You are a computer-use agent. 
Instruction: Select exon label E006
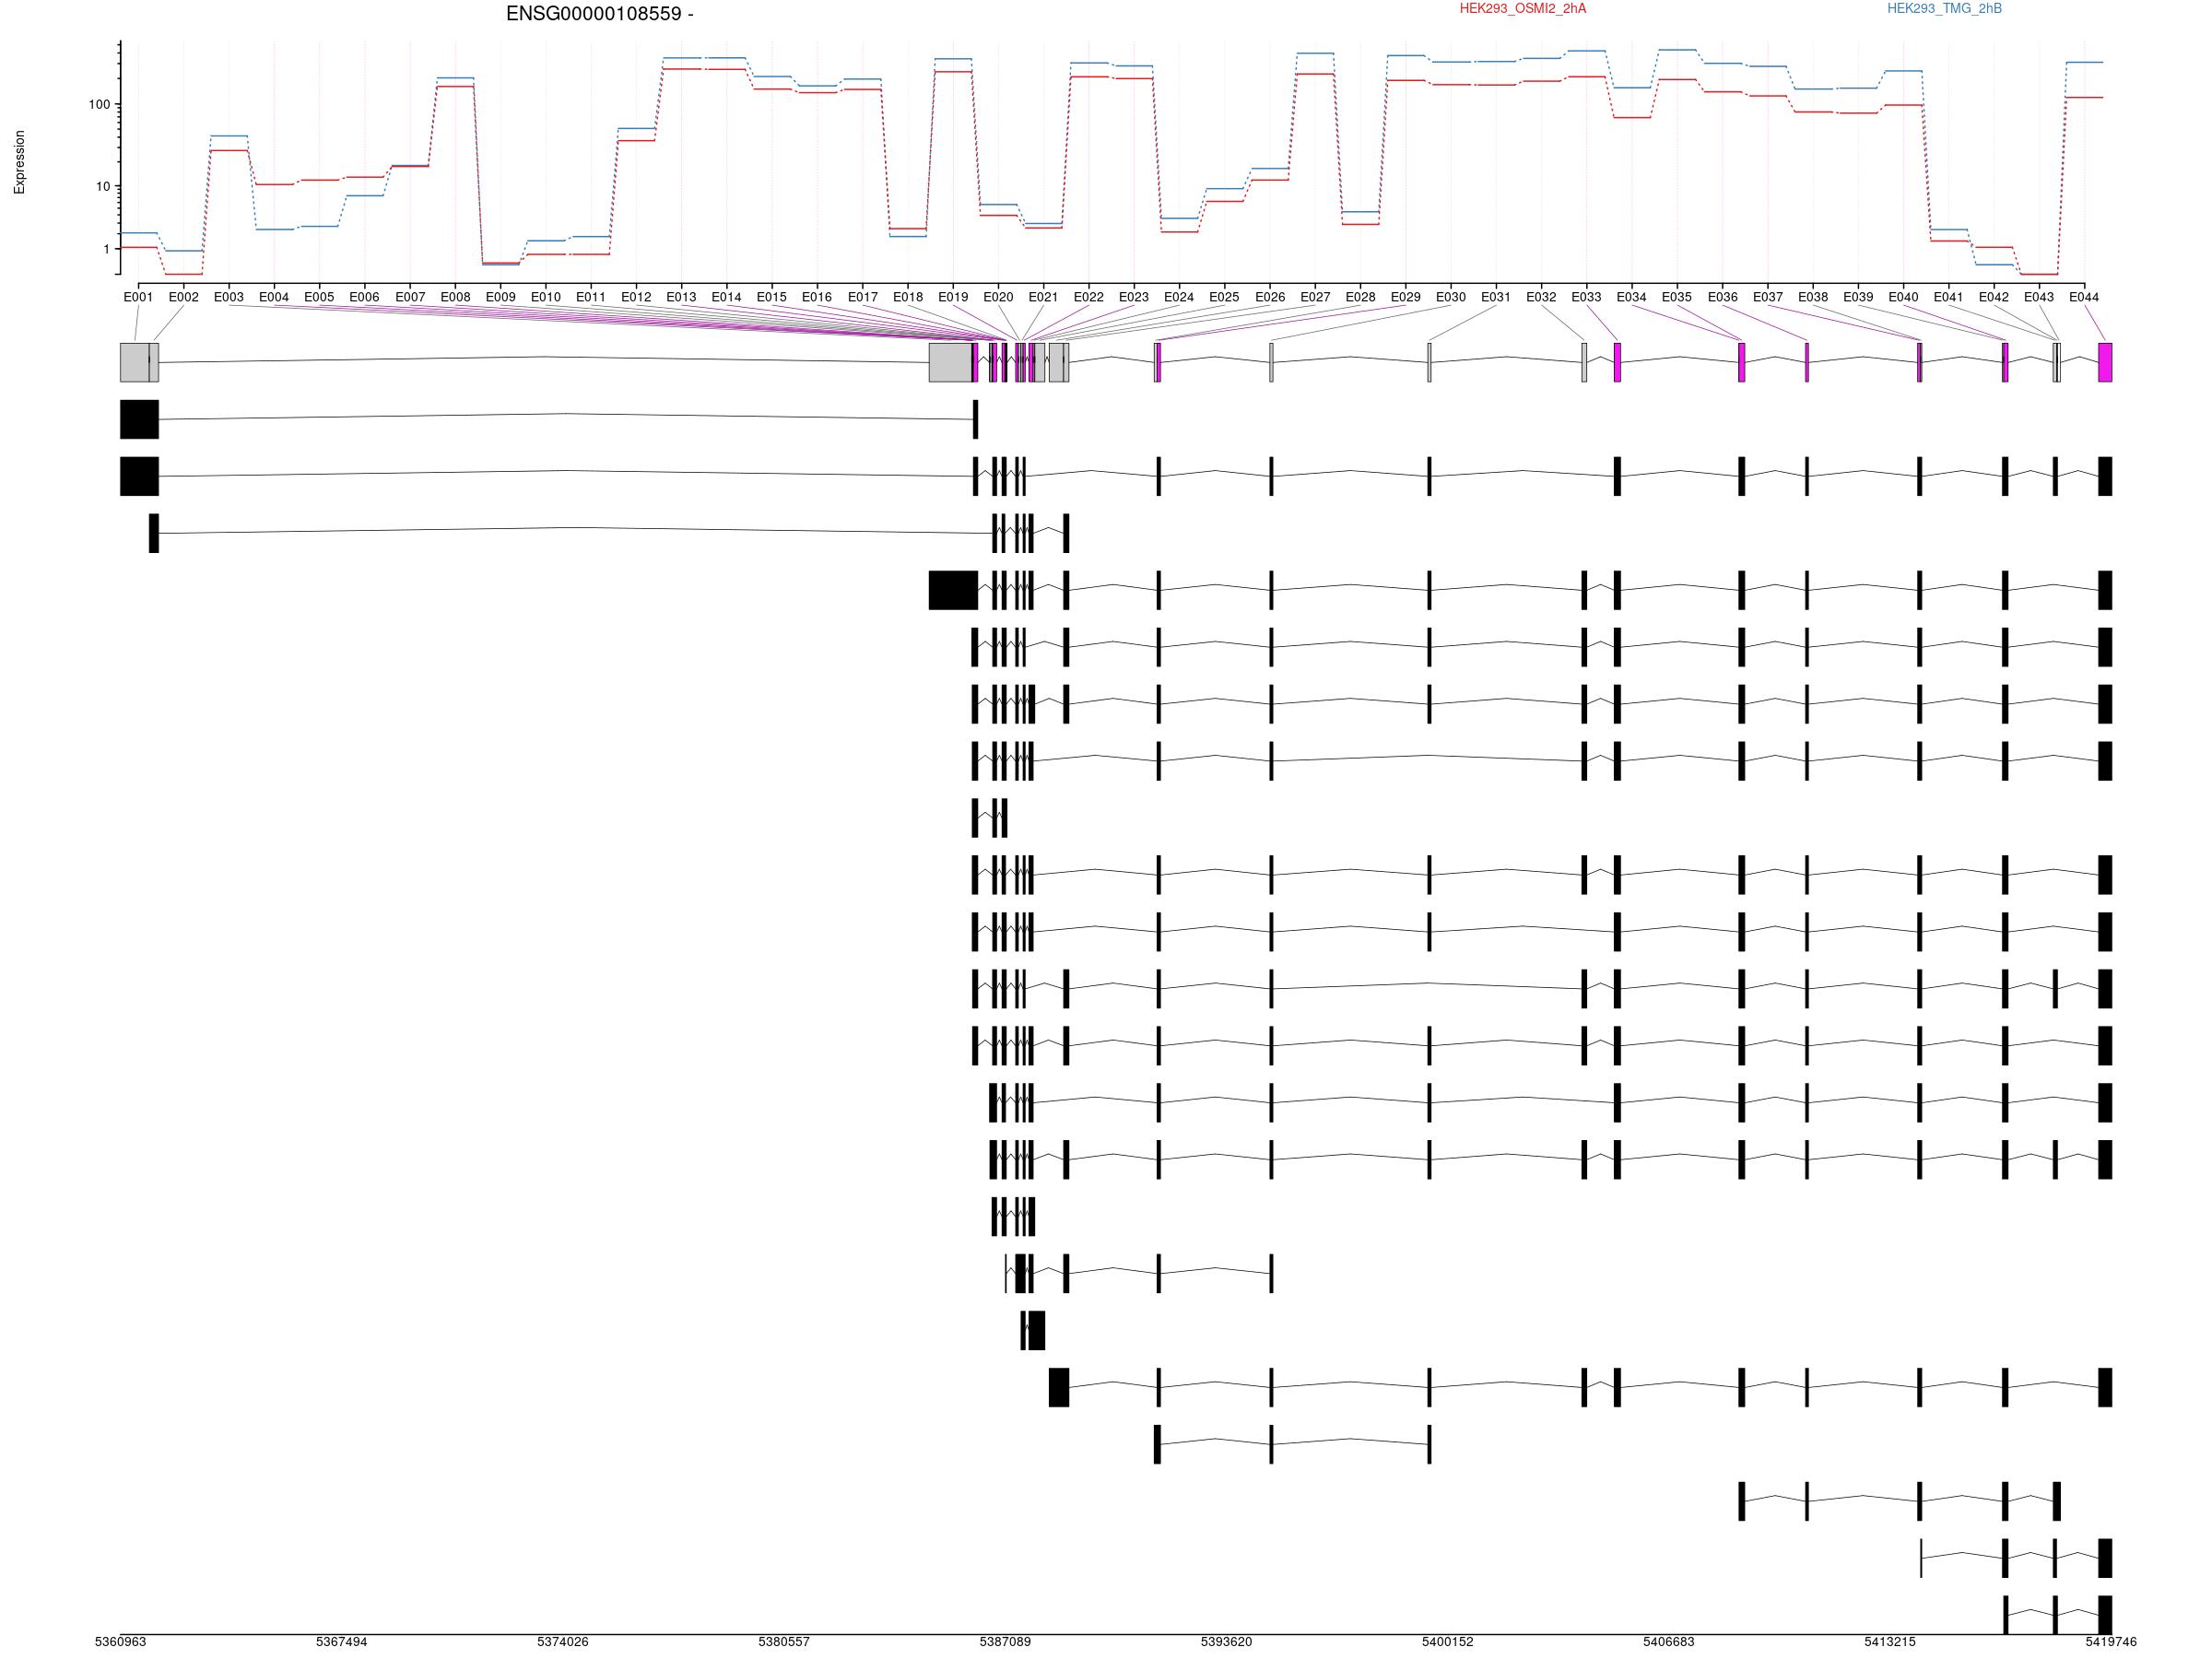(364, 297)
